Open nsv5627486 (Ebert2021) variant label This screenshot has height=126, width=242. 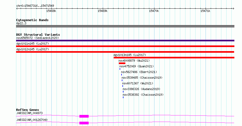click(x=139, y=72)
